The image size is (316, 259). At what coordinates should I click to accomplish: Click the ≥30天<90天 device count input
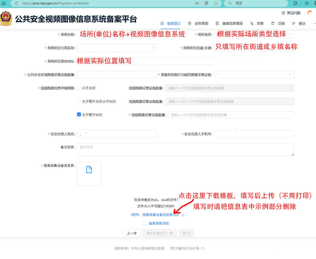point(230,101)
